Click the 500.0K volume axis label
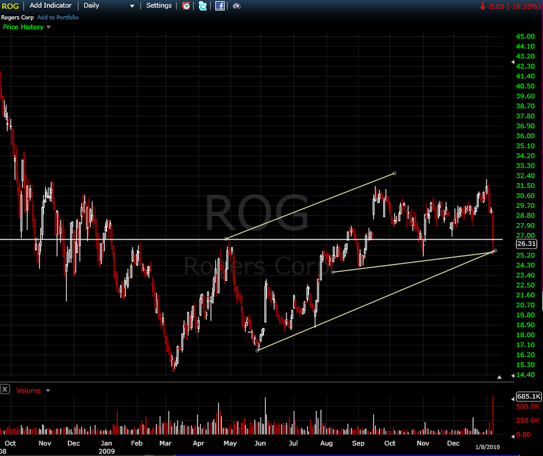The image size is (543, 456). tap(528, 406)
